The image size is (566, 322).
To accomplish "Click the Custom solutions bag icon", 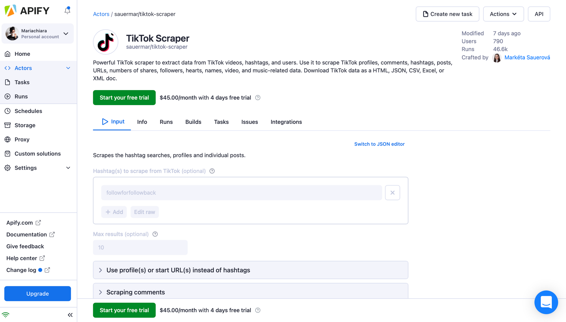I will [8, 153].
